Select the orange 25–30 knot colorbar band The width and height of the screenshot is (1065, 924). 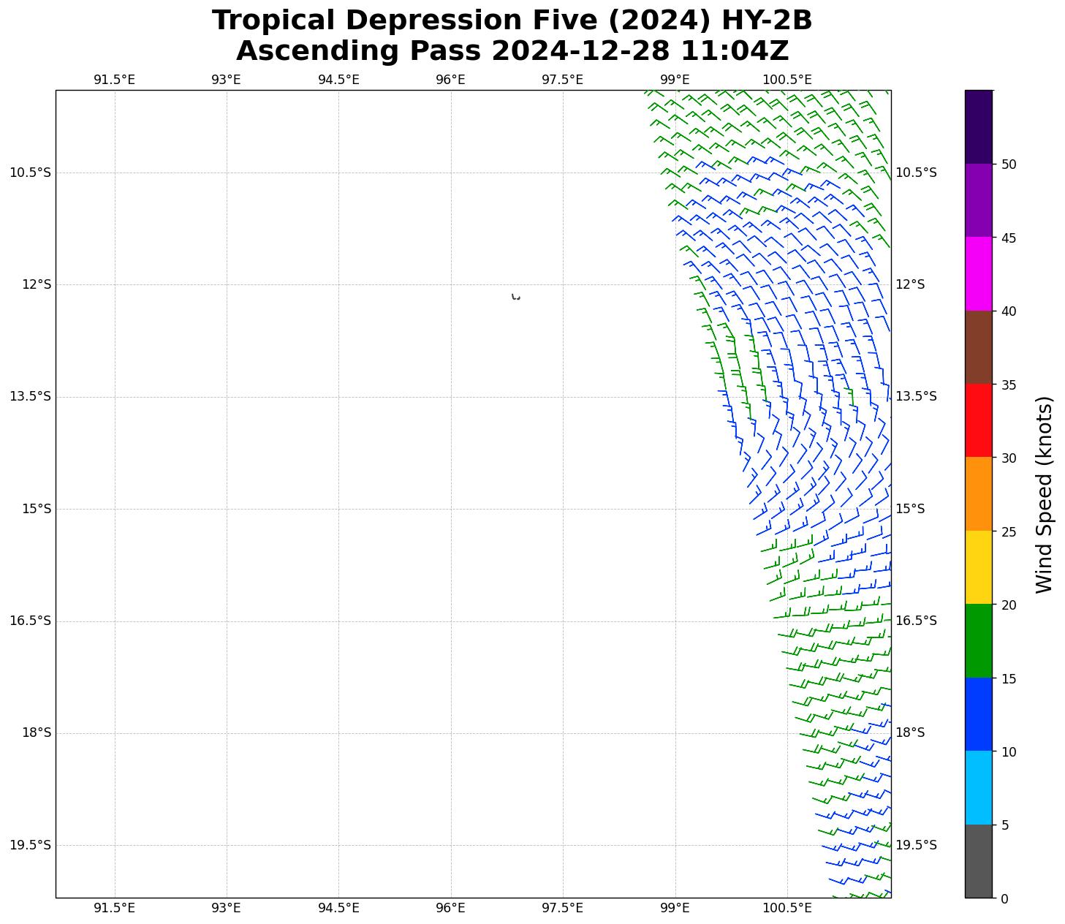click(978, 493)
